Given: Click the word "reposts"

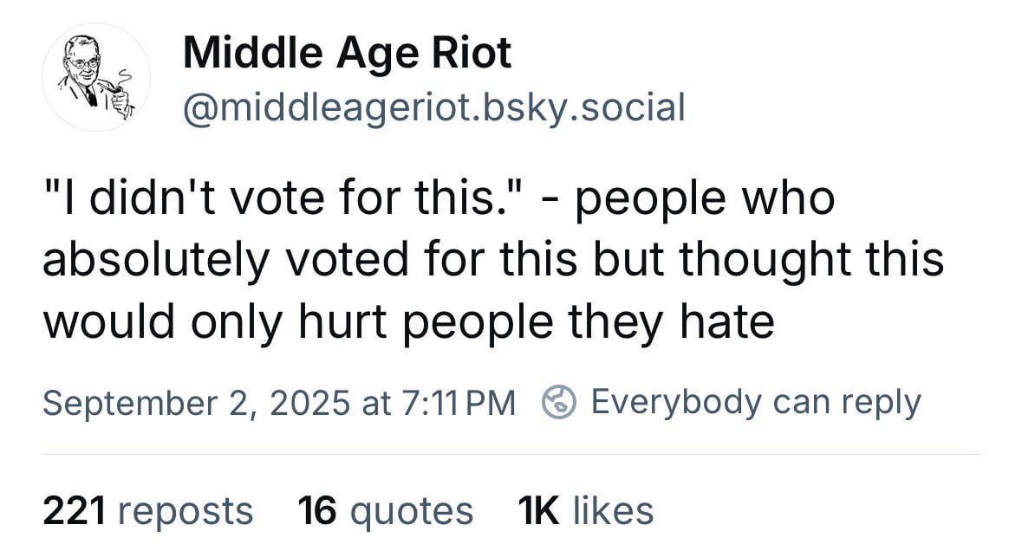Looking at the screenshot, I should tap(186, 511).
